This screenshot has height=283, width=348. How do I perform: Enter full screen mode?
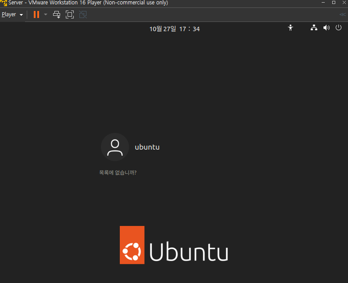(70, 14)
